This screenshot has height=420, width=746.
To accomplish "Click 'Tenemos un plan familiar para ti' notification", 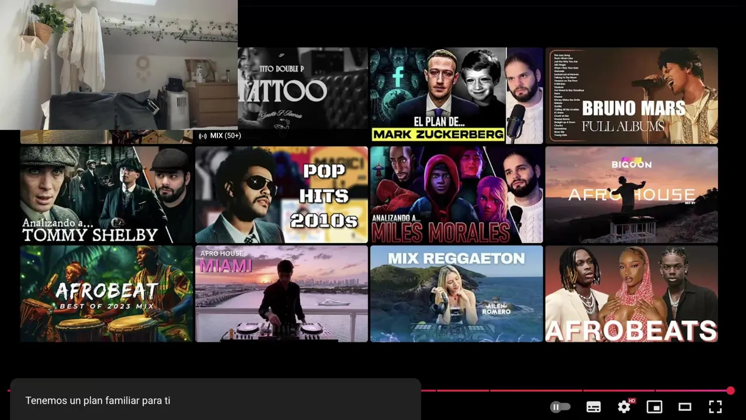I will click(x=215, y=400).
